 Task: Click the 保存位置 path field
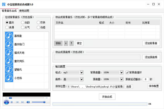96,87
